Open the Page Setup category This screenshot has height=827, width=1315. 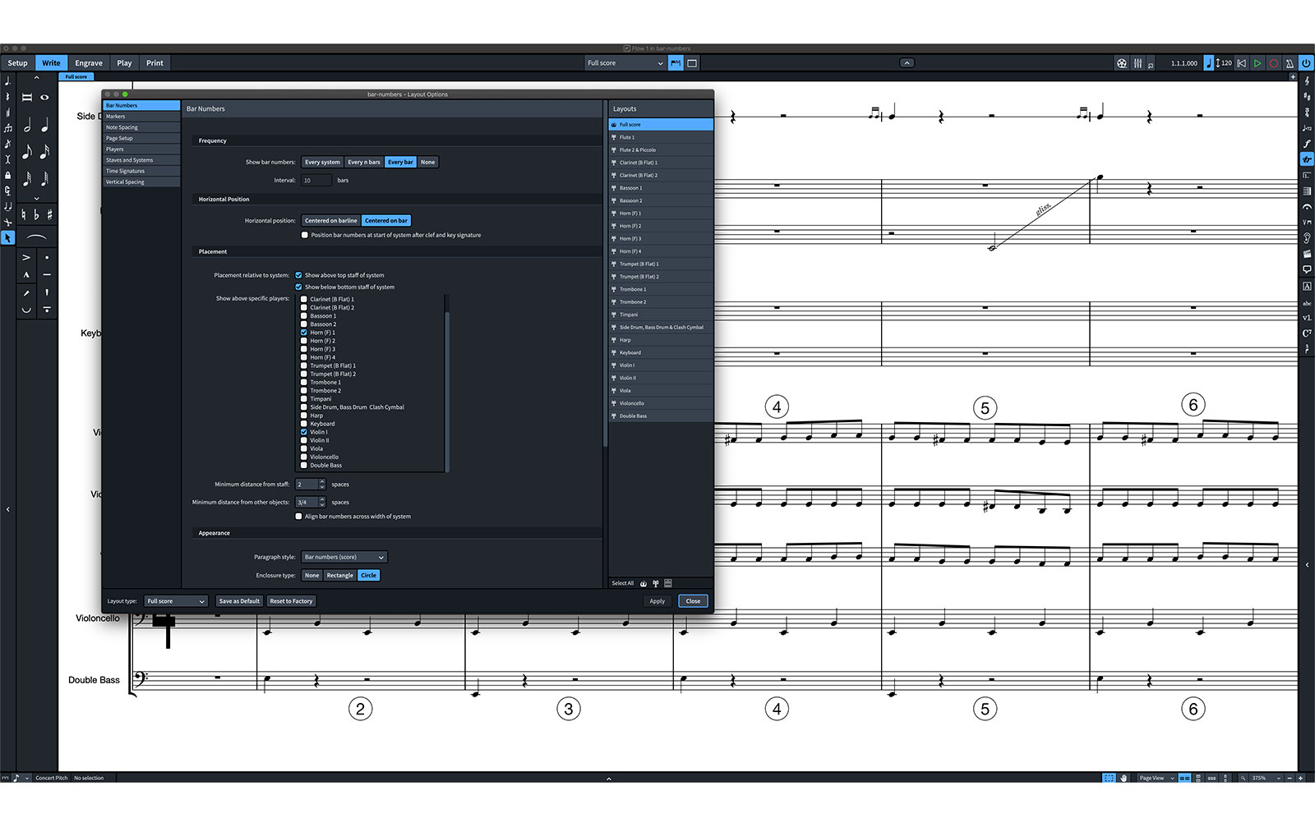pos(141,138)
